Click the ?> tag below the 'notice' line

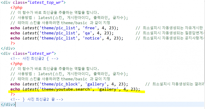tap(13, 43)
